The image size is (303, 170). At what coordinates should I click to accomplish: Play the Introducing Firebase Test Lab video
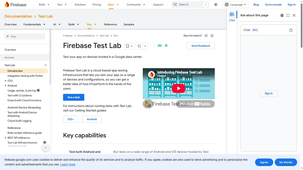click(179, 88)
